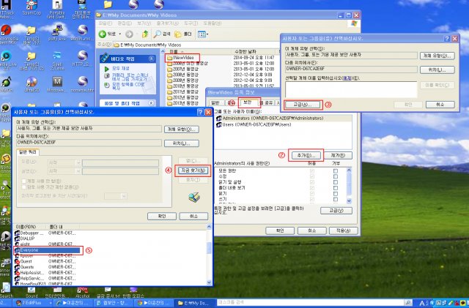469x308 pixels.
Task: Toggle 암호 사용 기간 제한 없음 checkbox
Action: (24, 187)
